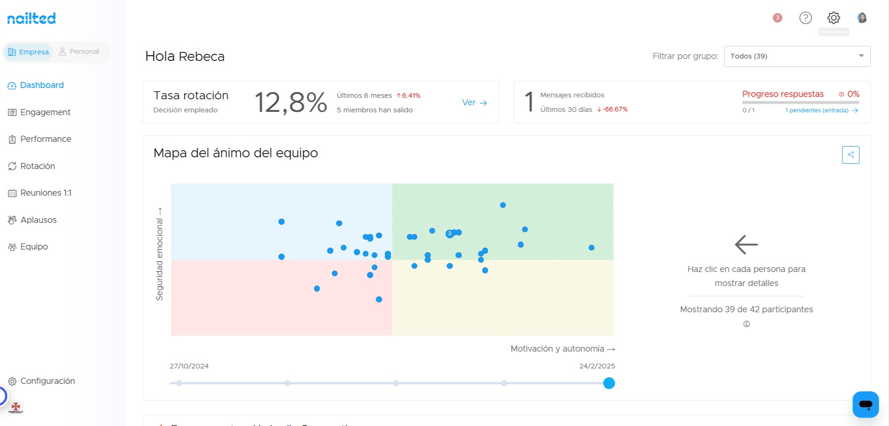This screenshot has width=889, height=426.
Task: Open the Aplausos section
Action: pos(38,220)
